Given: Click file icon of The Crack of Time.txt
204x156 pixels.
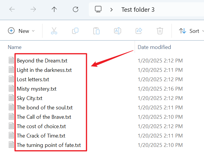Looking at the screenshot, I should coord(11,135).
